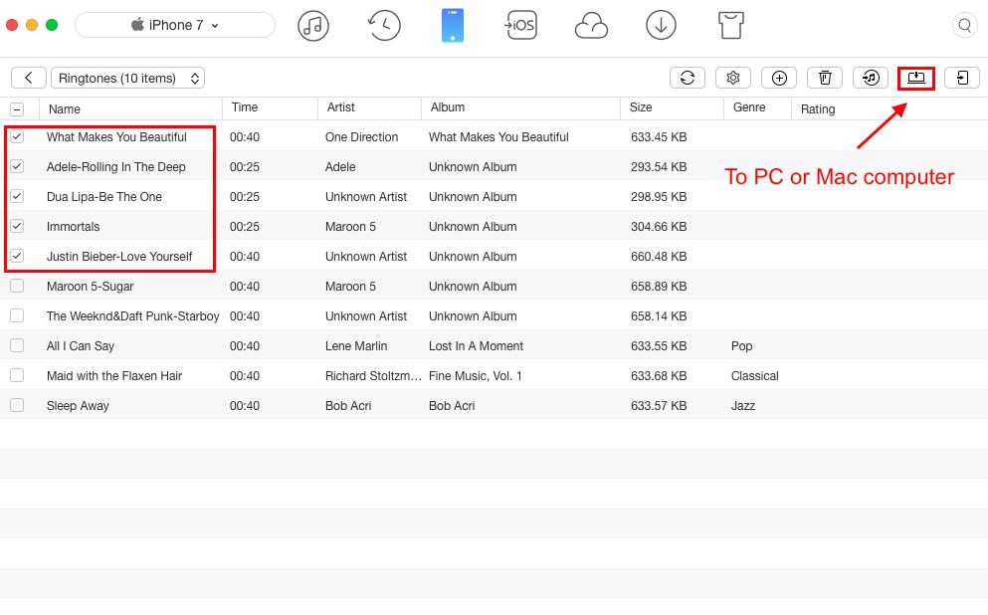The image size is (988, 615).
Task: Click the One Direction artist cell
Action: [362, 136]
